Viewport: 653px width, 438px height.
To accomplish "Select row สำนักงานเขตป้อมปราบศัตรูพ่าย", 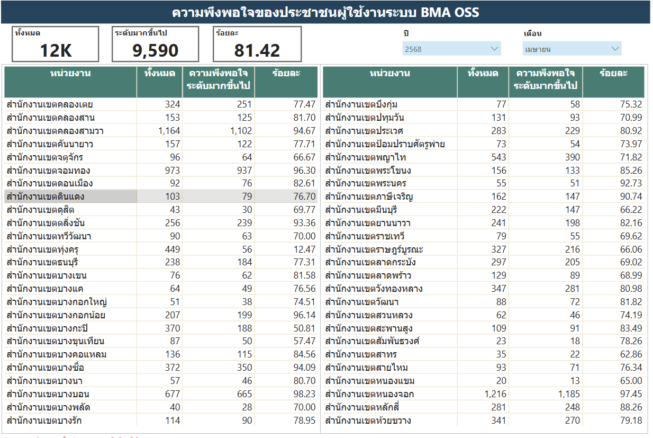I will click(484, 144).
